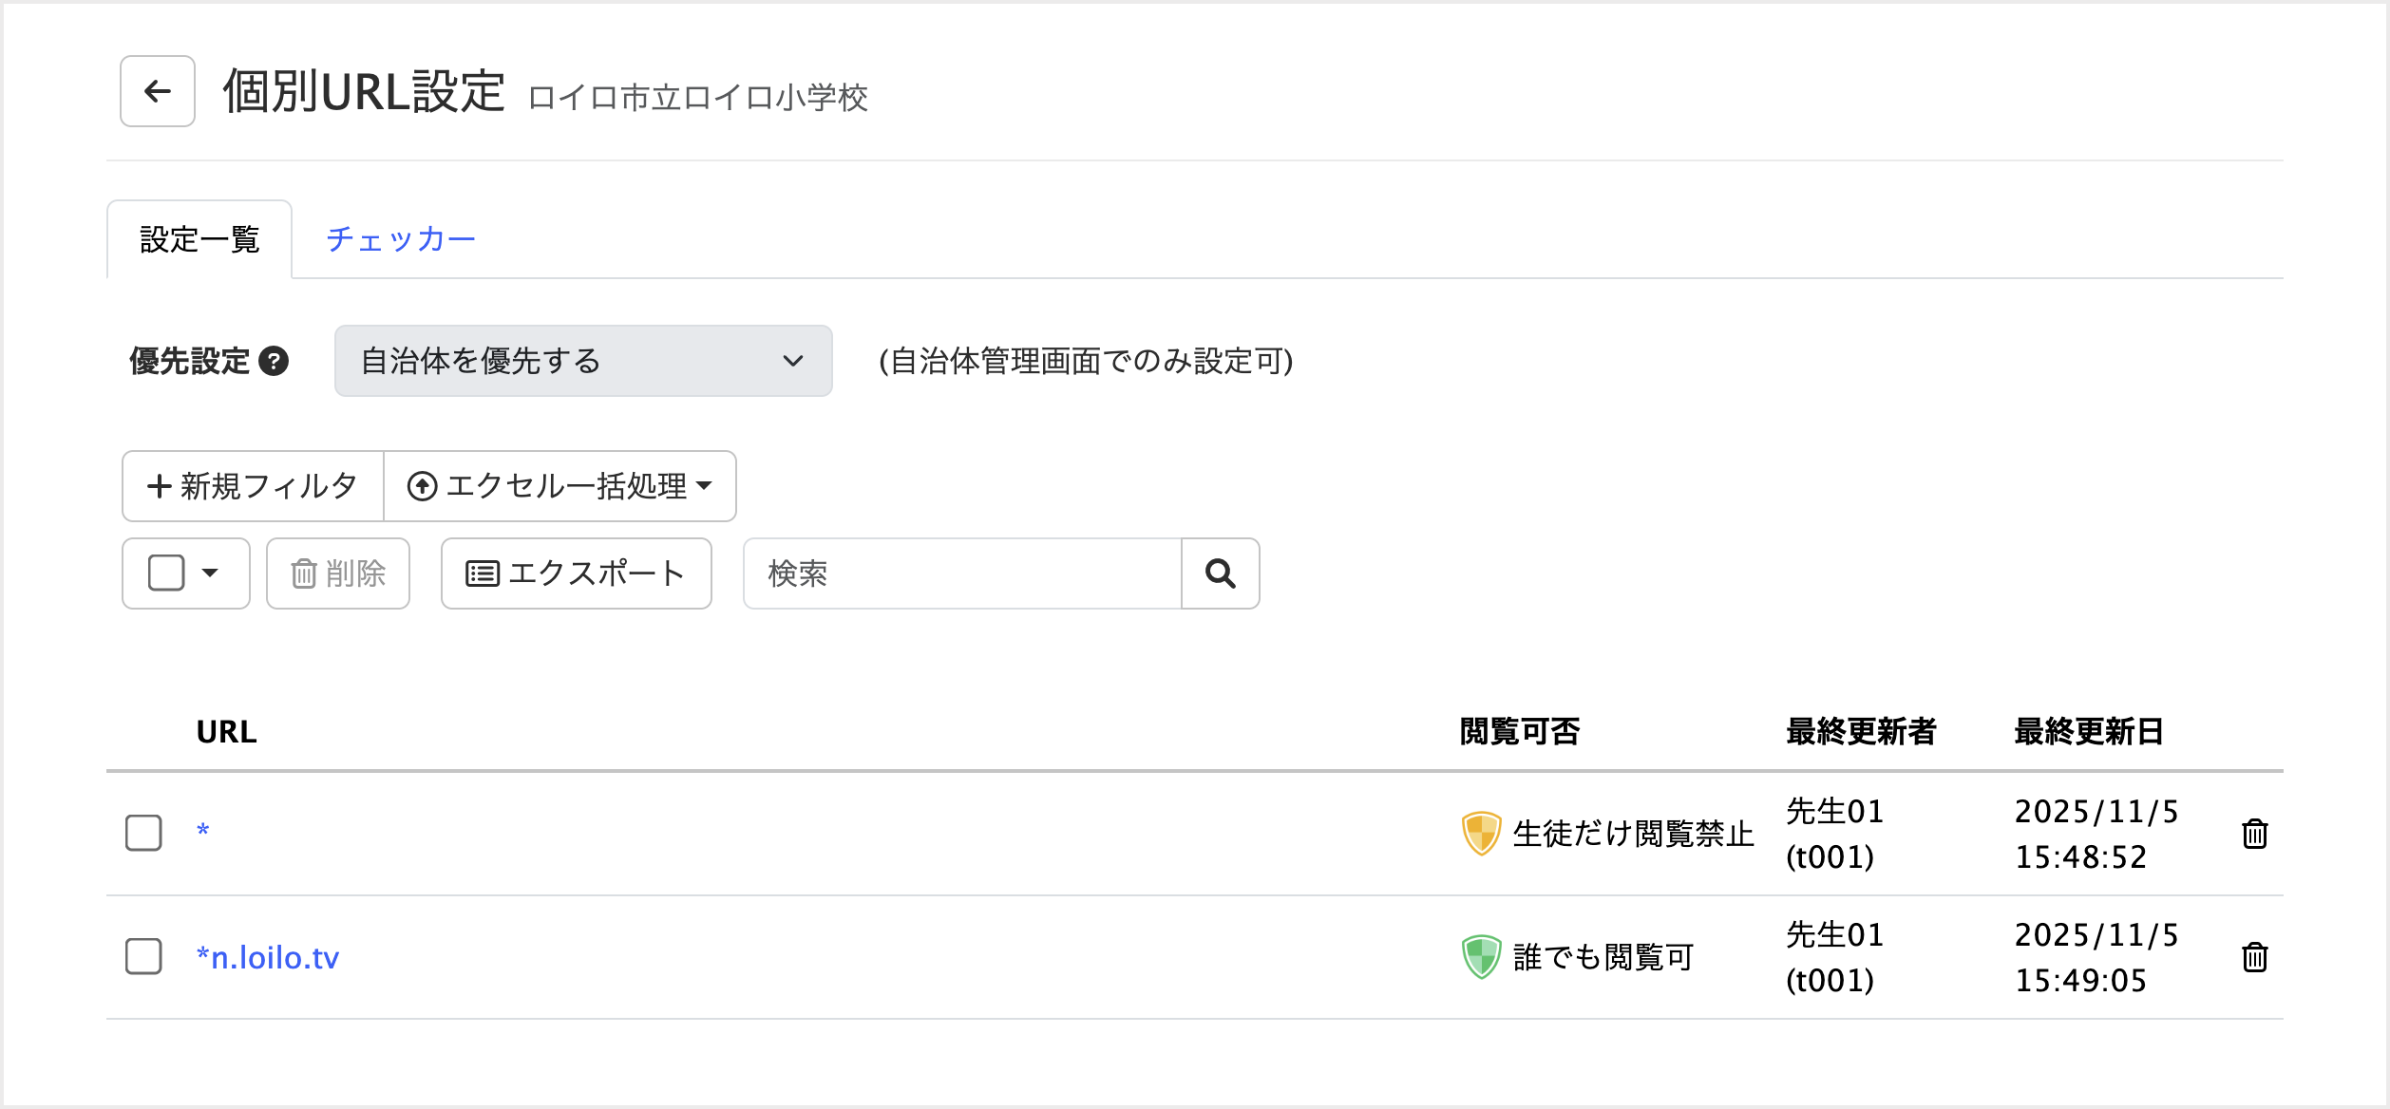Check the box for *n.loilo.tv row
This screenshot has height=1109, width=2390.
click(x=143, y=956)
